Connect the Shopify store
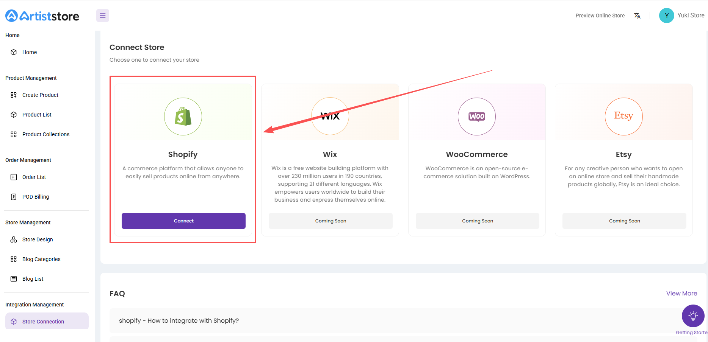Screen dimensions: 708x342 tap(183, 221)
